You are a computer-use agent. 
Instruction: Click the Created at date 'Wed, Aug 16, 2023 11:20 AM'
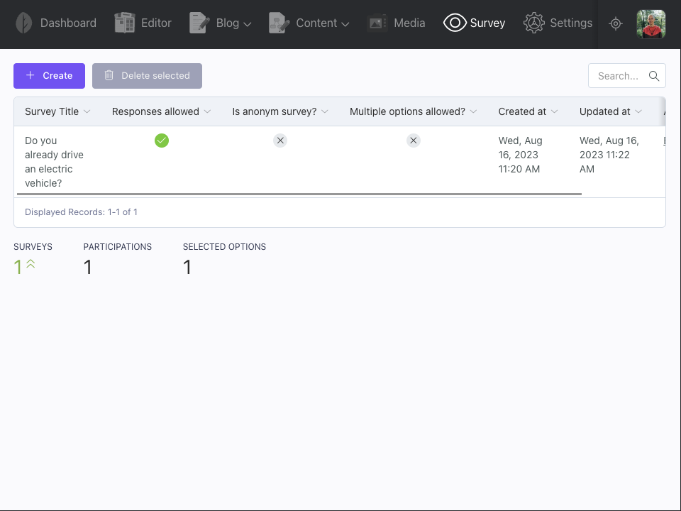pos(520,155)
